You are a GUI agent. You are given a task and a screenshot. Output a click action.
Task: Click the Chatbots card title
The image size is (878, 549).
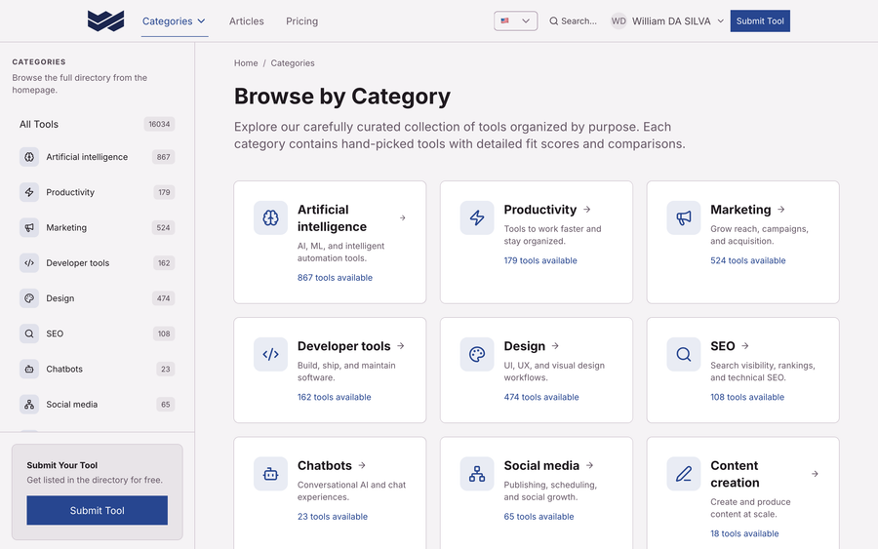point(325,465)
